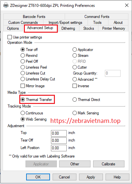Open the Printer Memory tab
Viewport: 132px width, 184px height.
coord(113,28)
